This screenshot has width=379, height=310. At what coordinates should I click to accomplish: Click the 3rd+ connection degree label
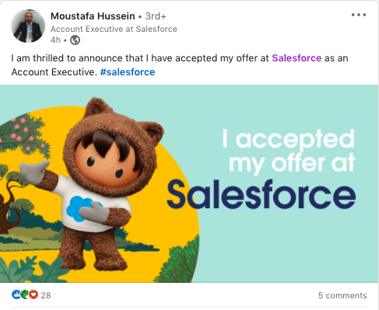(156, 16)
